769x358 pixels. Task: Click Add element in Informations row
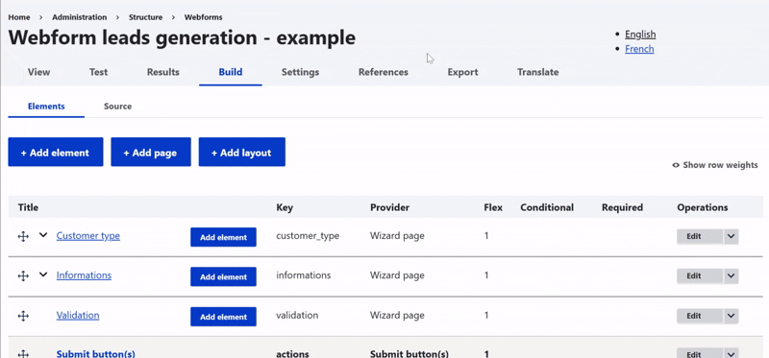point(223,276)
